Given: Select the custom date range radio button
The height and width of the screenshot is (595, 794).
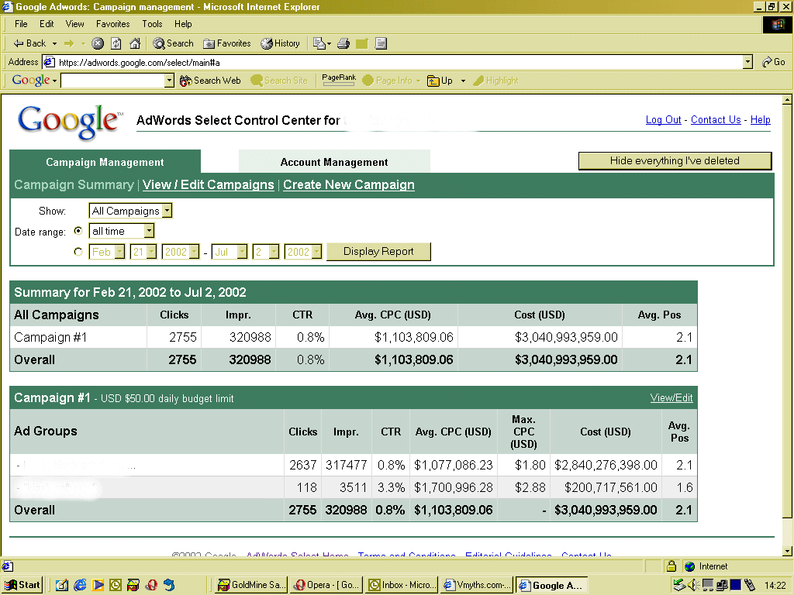Looking at the screenshot, I should [x=78, y=252].
